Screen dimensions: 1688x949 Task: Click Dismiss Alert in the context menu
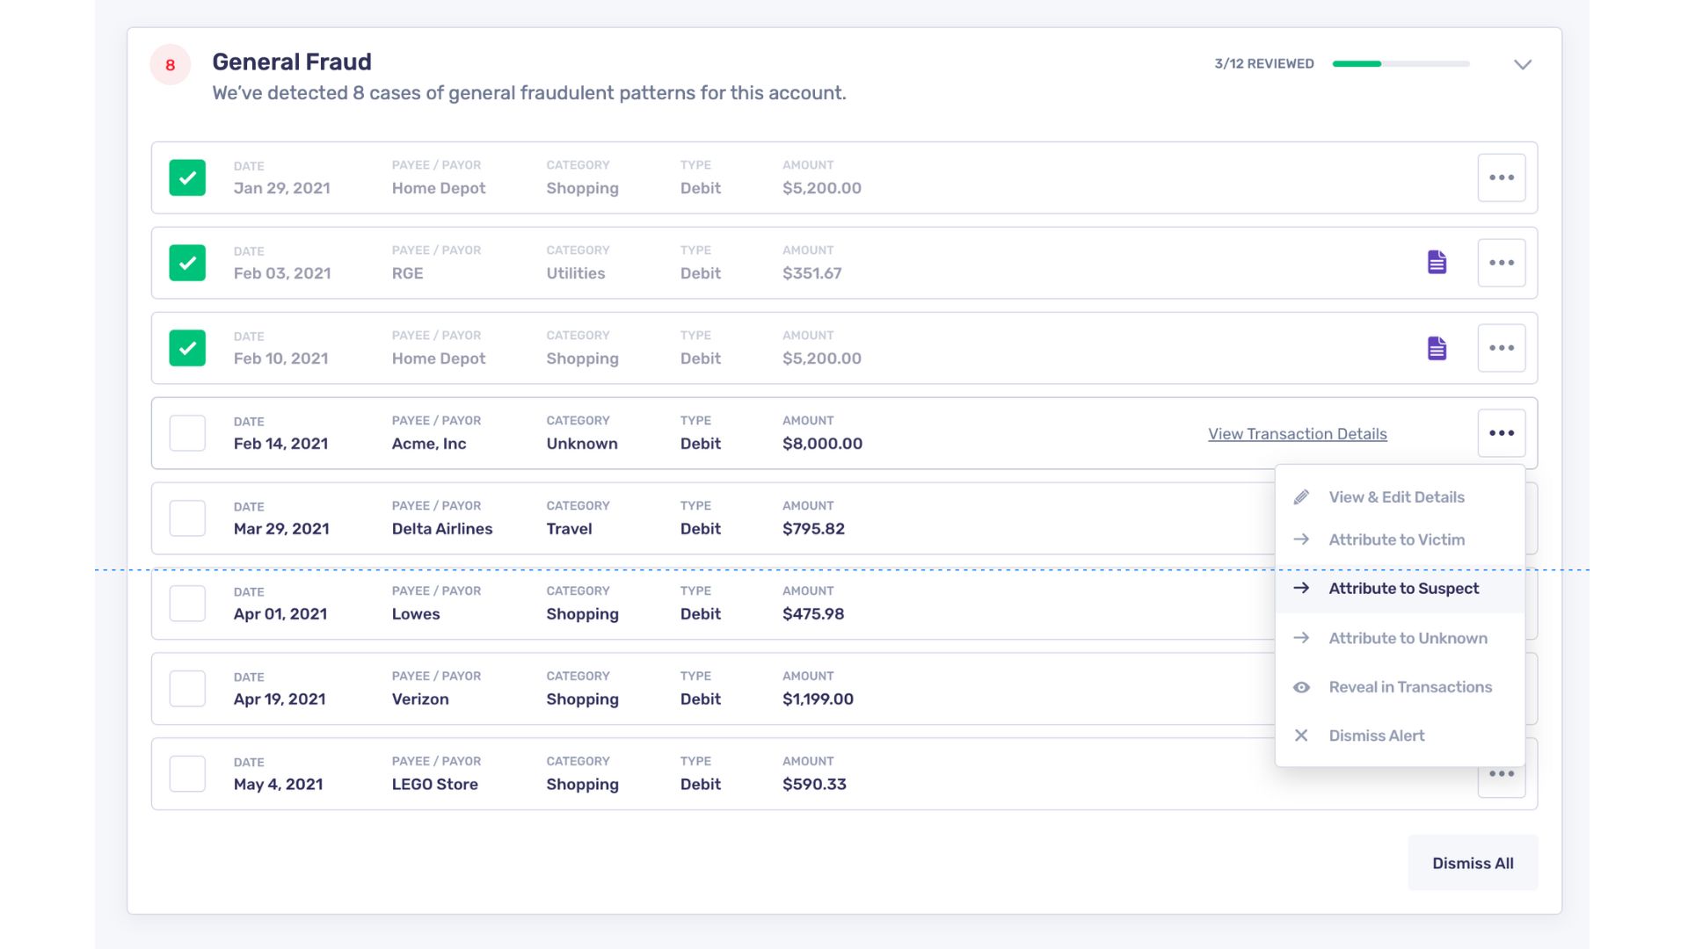(x=1376, y=735)
